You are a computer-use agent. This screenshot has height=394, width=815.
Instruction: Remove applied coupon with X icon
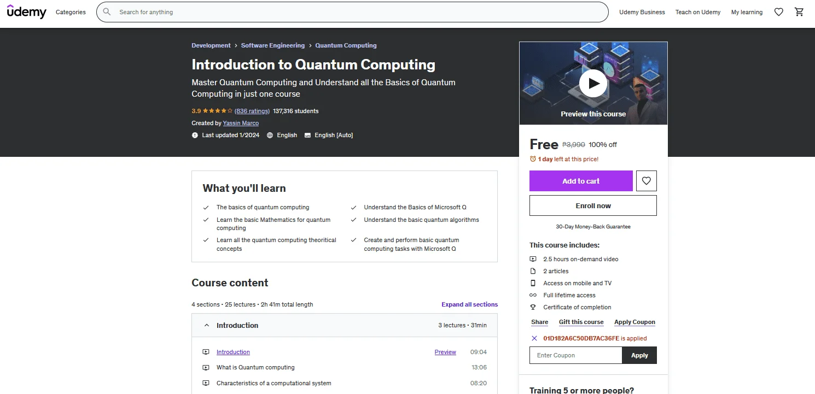(x=534, y=338)
